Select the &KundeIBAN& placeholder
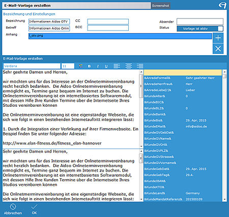Screen dimensions: 229x217 click(x=155, y=181)
